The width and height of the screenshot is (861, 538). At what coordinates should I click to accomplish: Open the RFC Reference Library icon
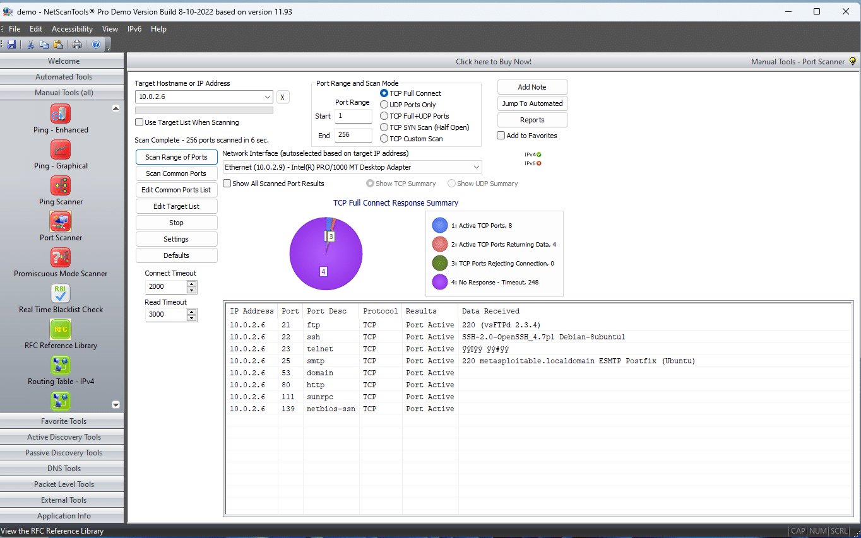[x=61, y=330]
